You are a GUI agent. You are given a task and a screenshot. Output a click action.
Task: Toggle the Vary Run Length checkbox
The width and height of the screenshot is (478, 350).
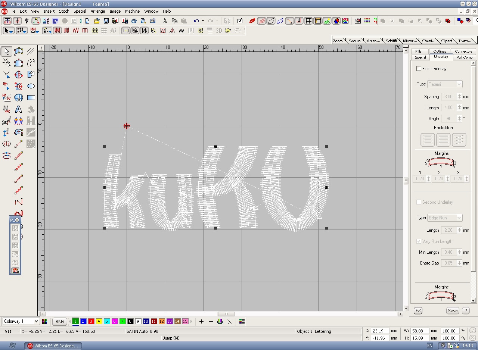click(419, 241)
